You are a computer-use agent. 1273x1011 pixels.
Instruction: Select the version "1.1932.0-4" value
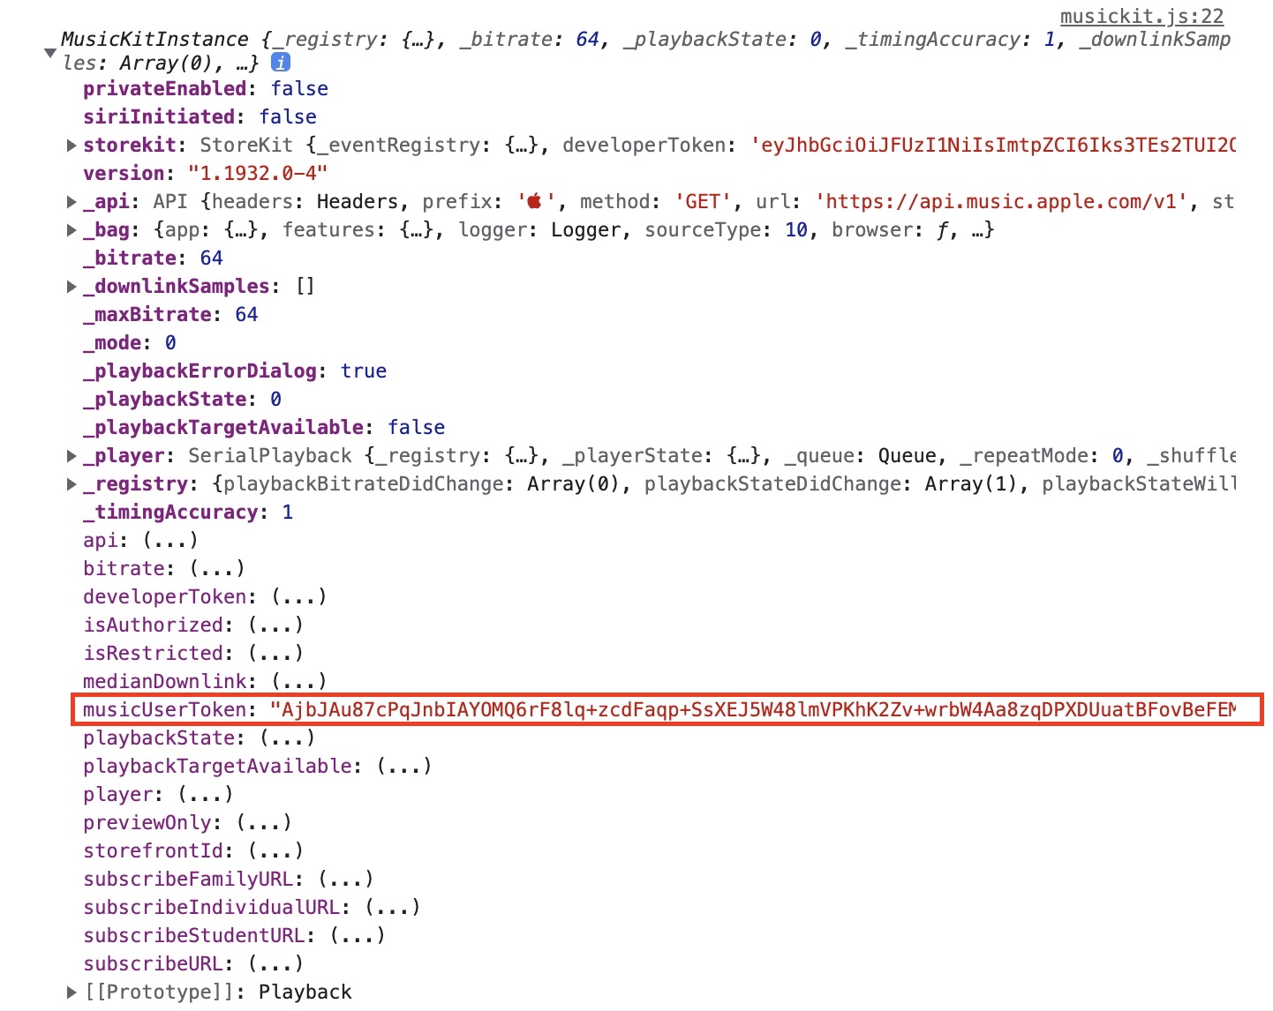pyautogui.click(x=258, y=173)
